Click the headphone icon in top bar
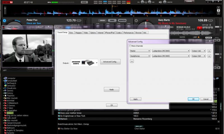Viewport: 224px width, 134px height. pos(146,2)
